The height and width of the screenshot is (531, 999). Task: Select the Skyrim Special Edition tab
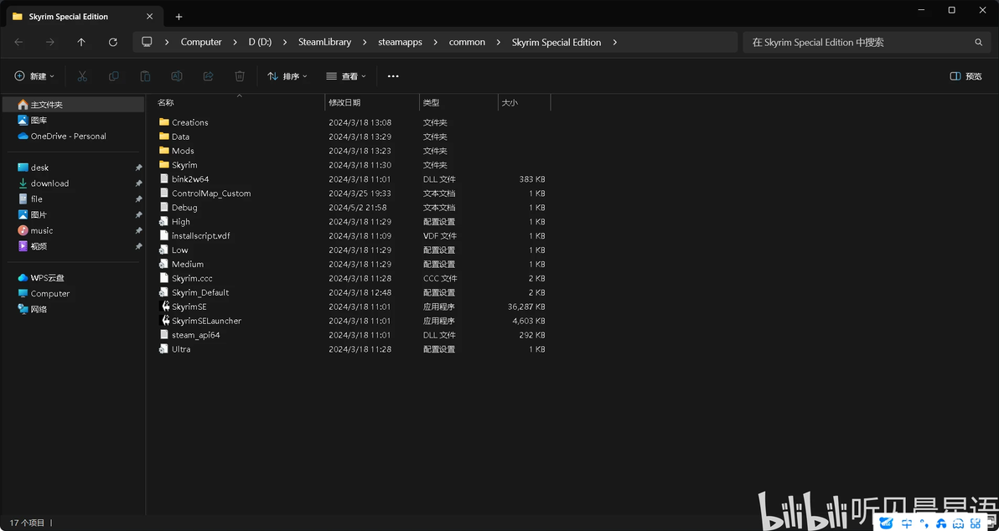(84, 17)
